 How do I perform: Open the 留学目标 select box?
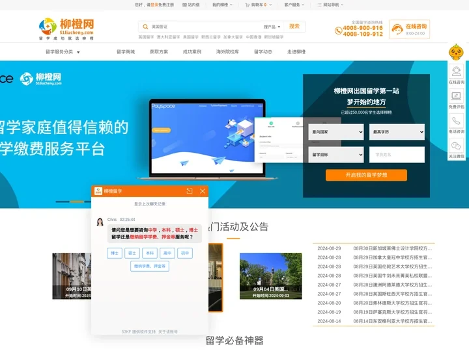[x=336, y=155]
